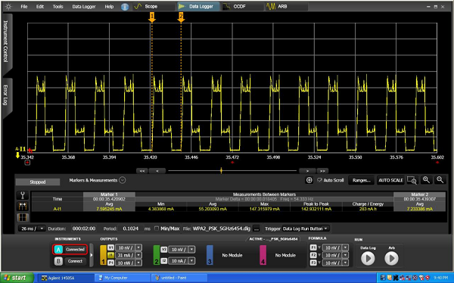
Task: Enable the Min/Max checkbox
Action: pyautogui.click(x=157, y=229)
